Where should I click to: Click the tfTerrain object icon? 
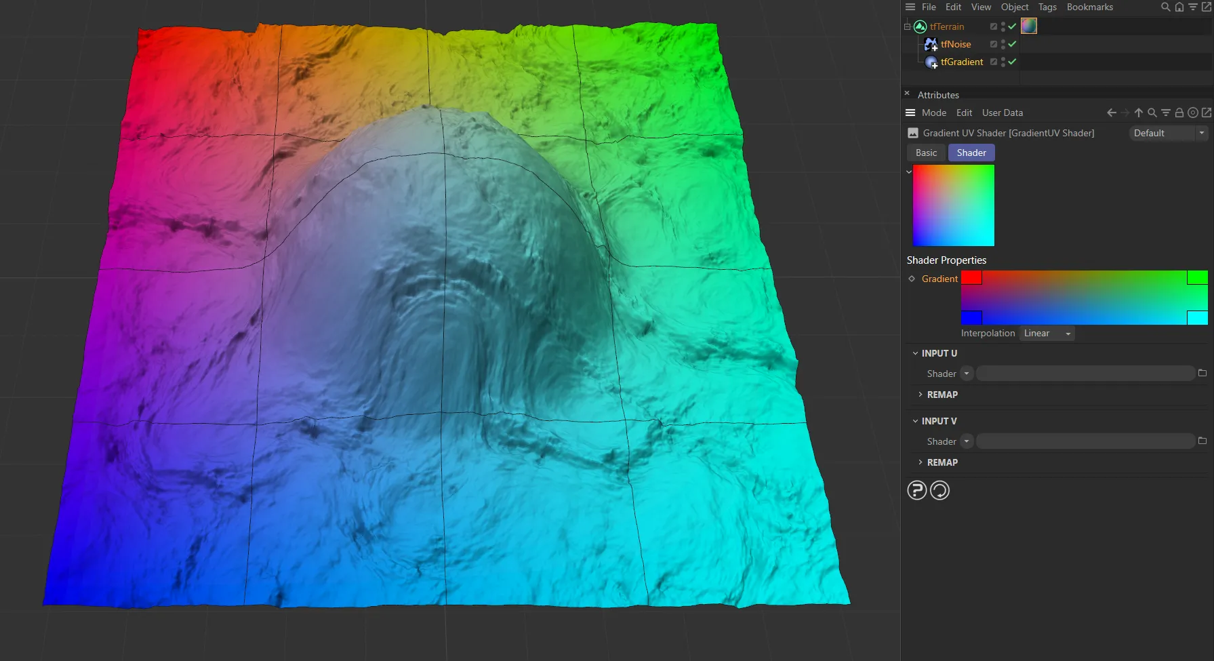tap(920, 26)
